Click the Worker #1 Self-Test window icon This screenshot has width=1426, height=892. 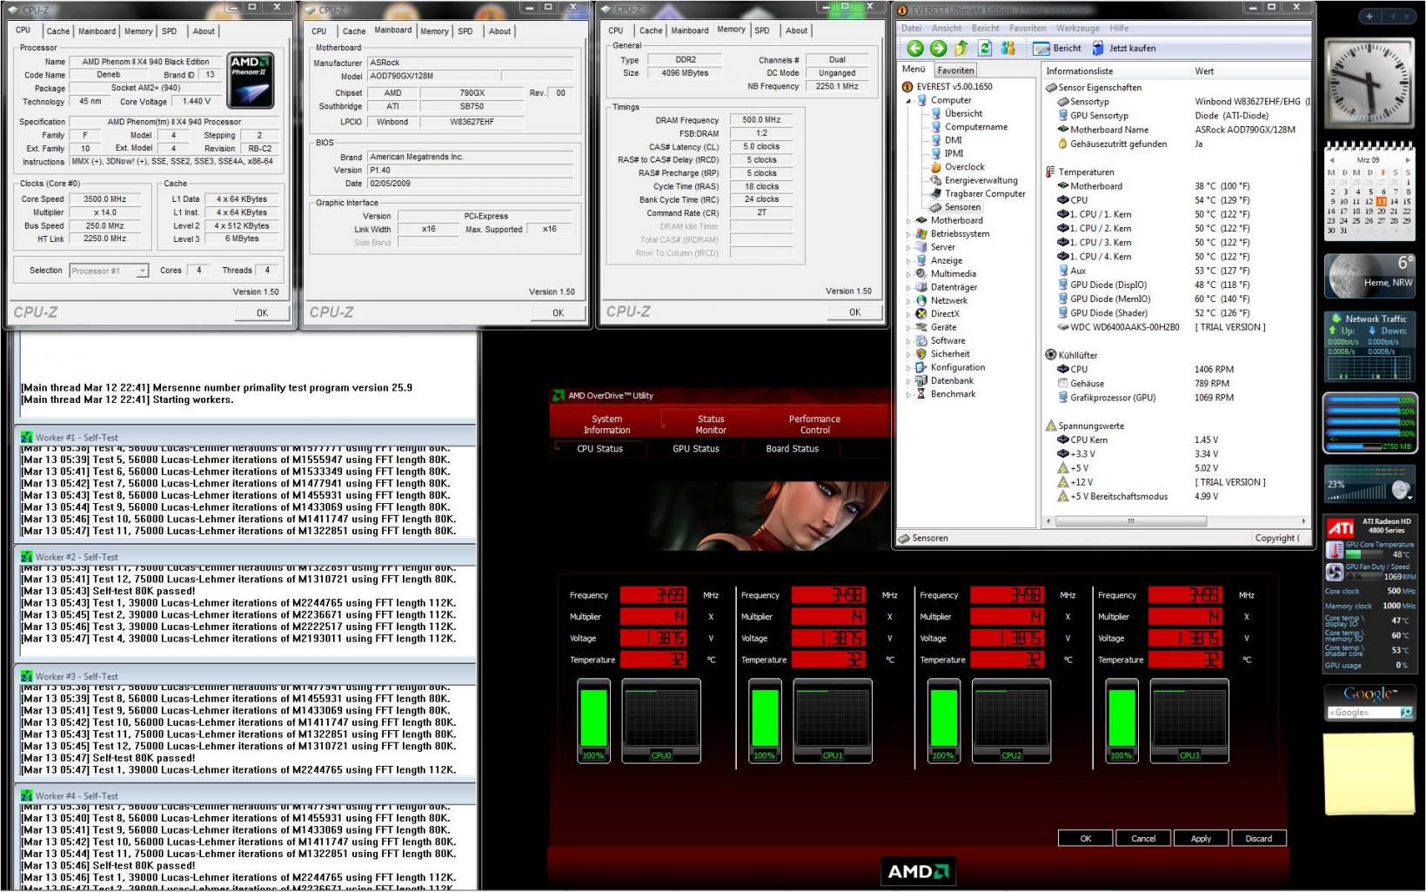(27, 438)
